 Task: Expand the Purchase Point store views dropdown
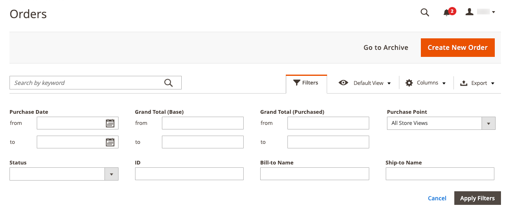click(x=441, y=123)
